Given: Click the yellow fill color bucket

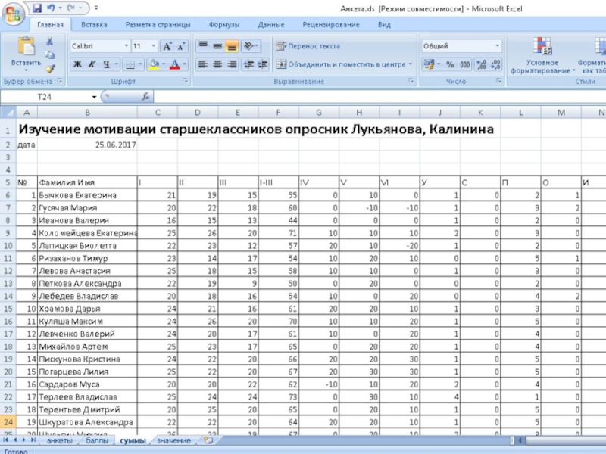Looking at the screenshot, I should point(154,65).
